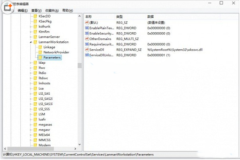Click the KSecPkg folder icon
Screen dimensions: 240x160
click(x=35, y=21)
